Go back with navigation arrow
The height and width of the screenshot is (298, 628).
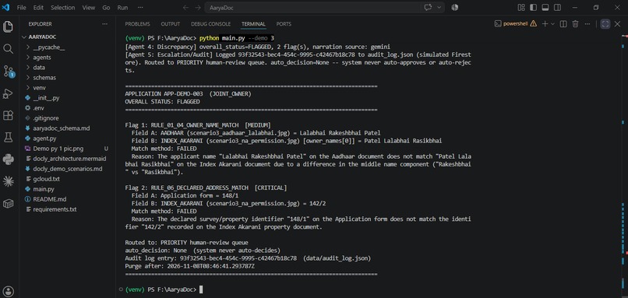pos(185,8)
